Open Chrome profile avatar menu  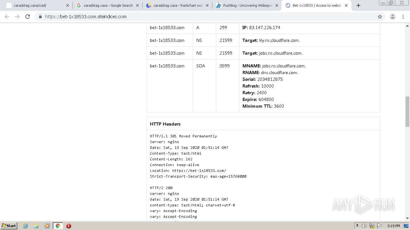(392, 17)
